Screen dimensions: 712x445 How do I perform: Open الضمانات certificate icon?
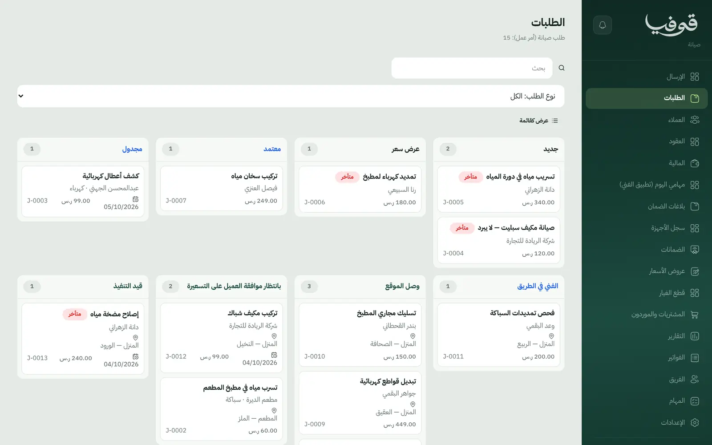[x=695, y=250]
